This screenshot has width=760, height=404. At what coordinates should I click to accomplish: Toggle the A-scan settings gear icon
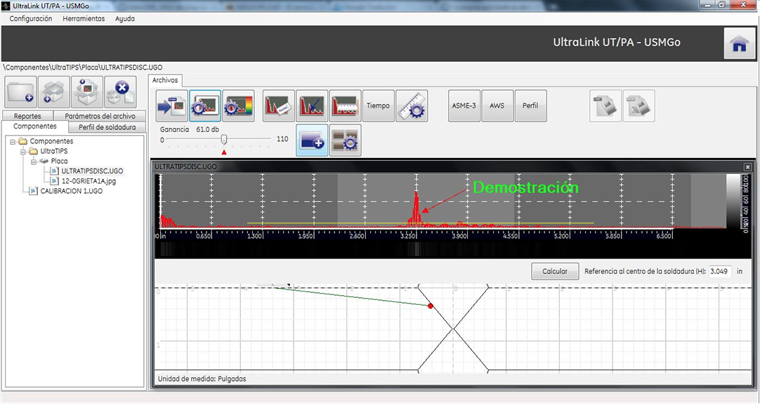click(205, 105)
